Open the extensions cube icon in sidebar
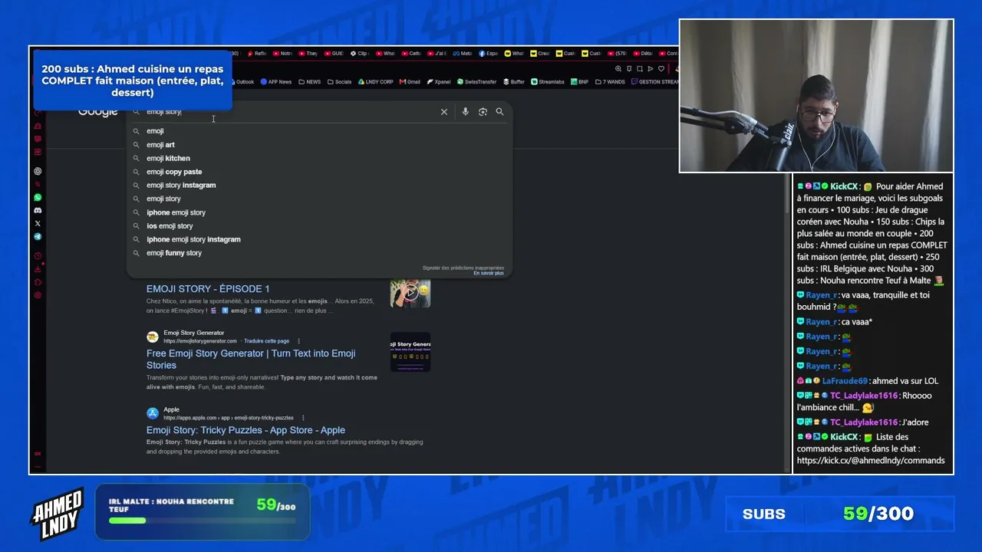Viewport: 982px width, 552px height. [38, 282]
